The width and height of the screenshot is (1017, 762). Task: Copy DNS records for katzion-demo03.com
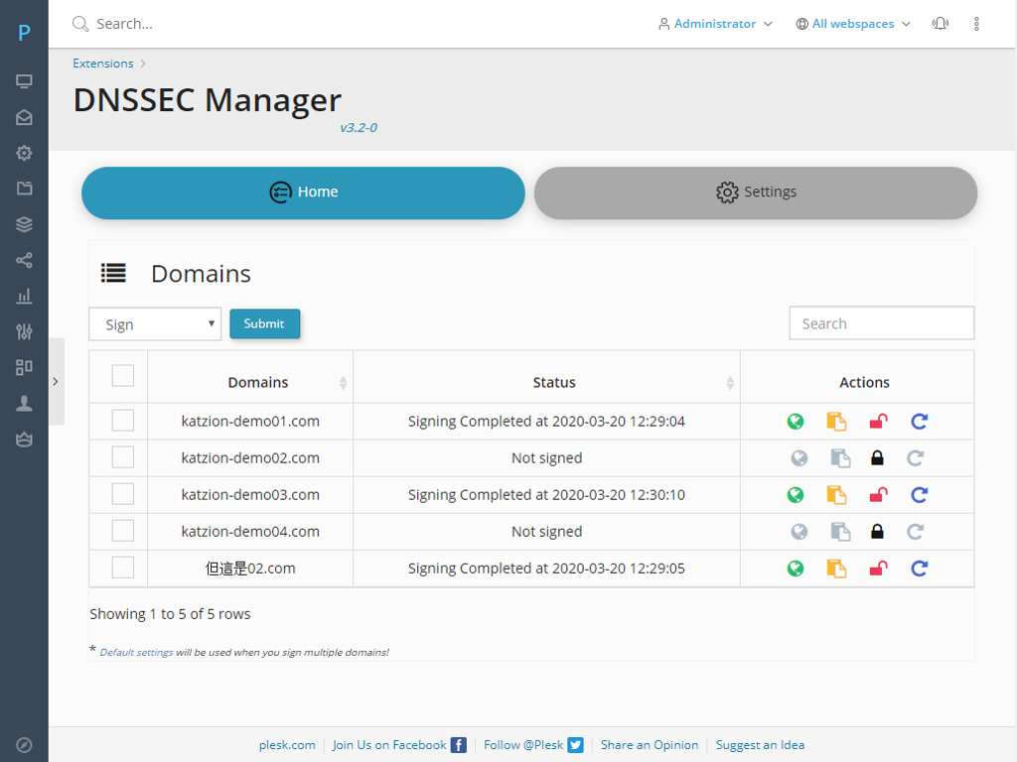coord(836,494)
